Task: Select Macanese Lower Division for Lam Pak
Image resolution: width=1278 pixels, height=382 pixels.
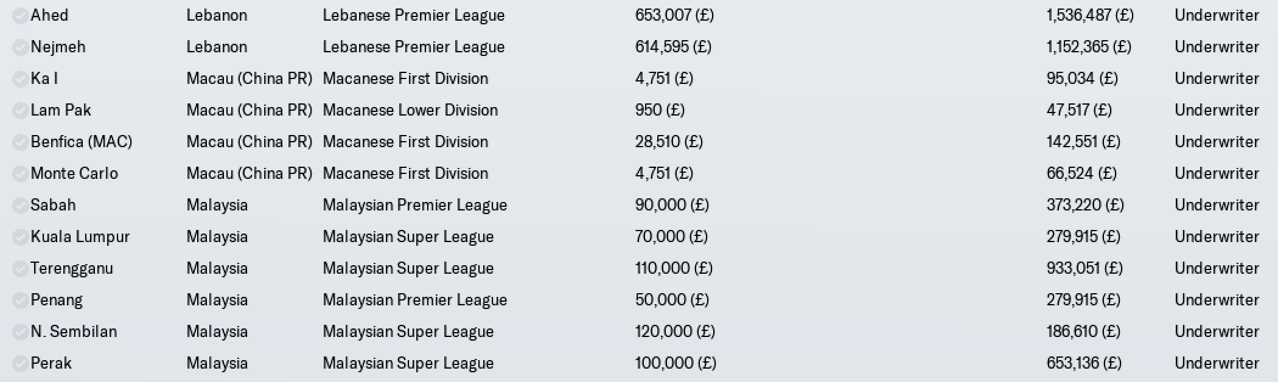Action: (410, 110)
